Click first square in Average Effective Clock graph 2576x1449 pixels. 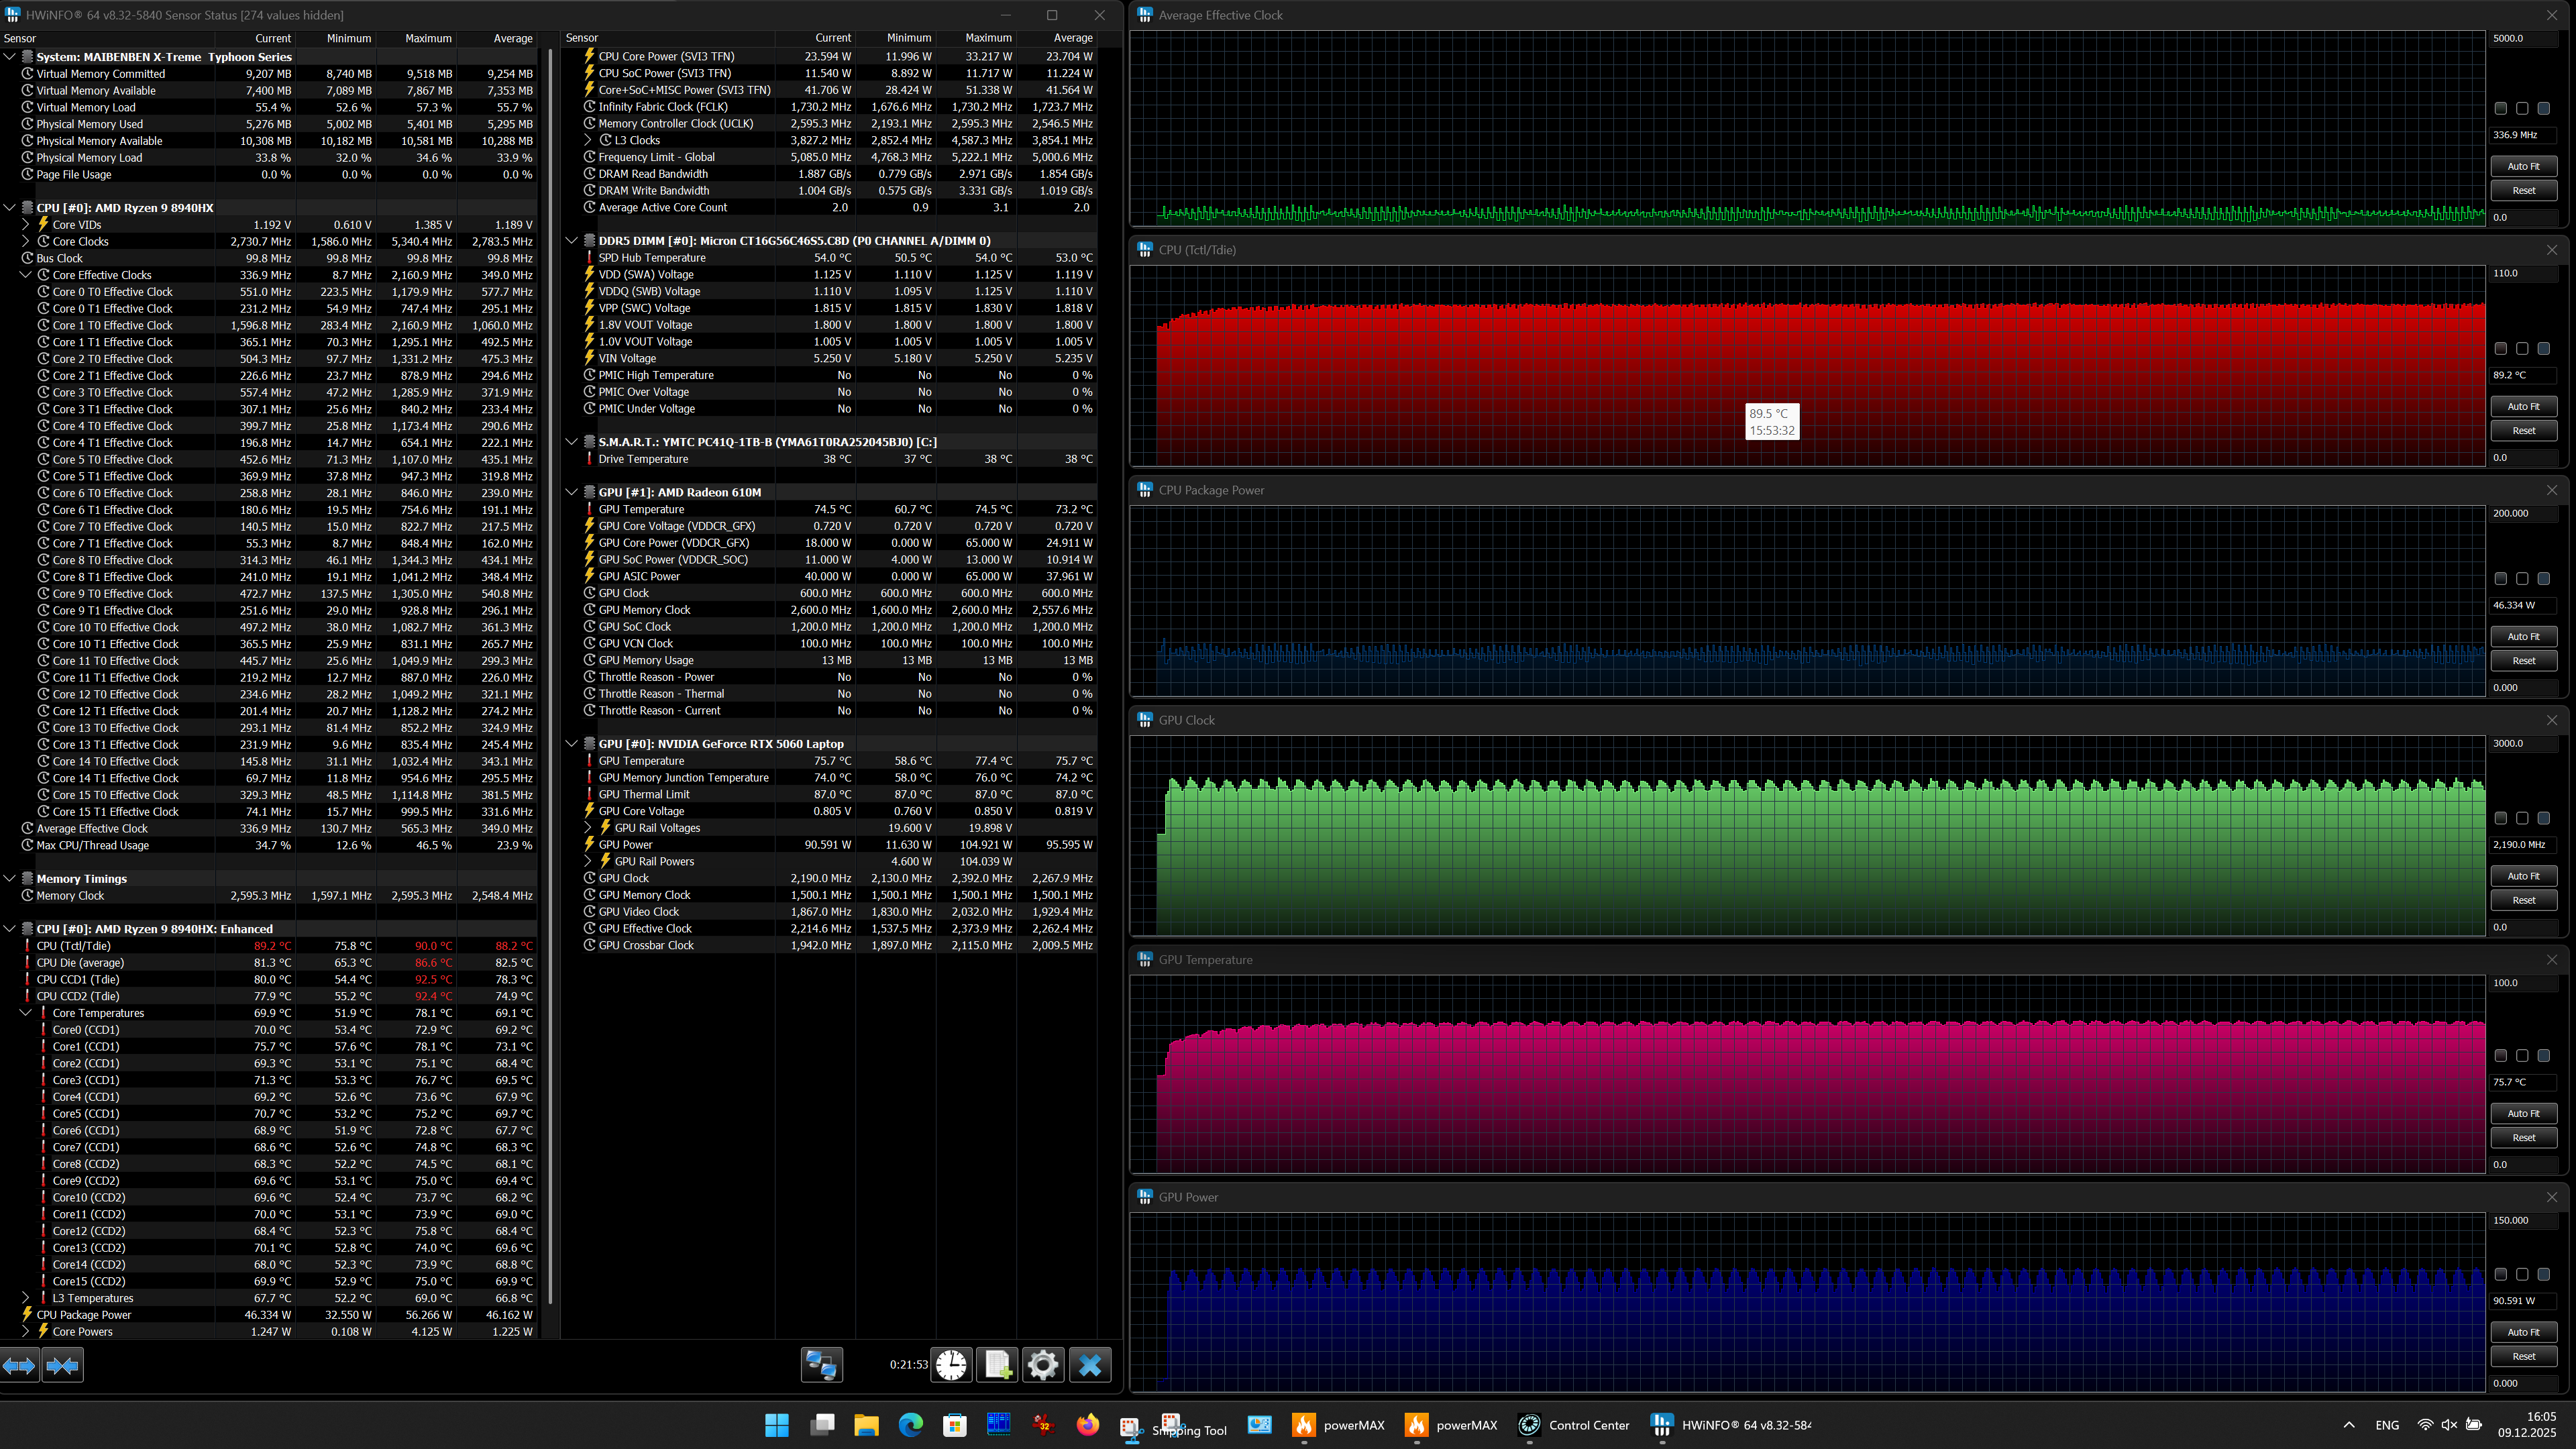click(x=2500, y=108)
